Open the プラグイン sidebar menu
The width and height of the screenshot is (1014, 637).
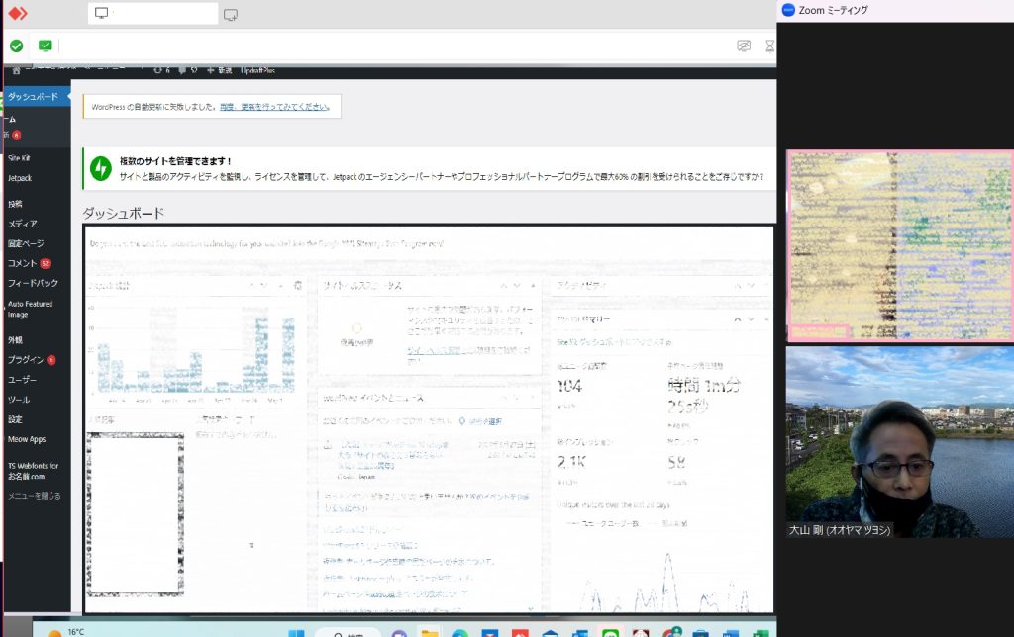(x=26, y=360)
